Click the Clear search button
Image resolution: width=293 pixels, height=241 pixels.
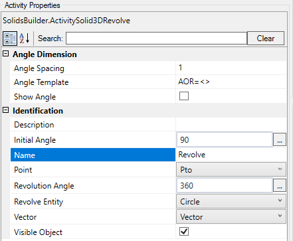[x=266, y=39]
